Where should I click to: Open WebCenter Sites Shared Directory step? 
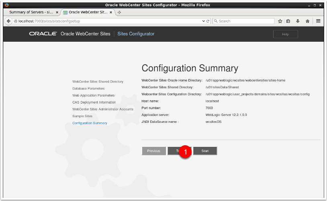pyautogui.click(x=98, y=81)
